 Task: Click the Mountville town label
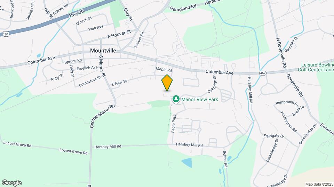tap(103, 51)
